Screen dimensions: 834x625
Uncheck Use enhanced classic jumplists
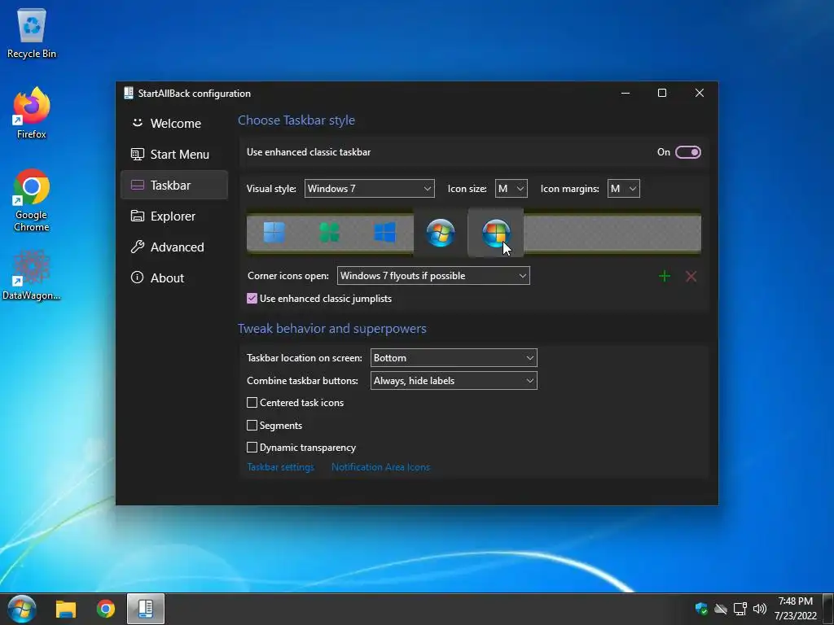point(252,299)
